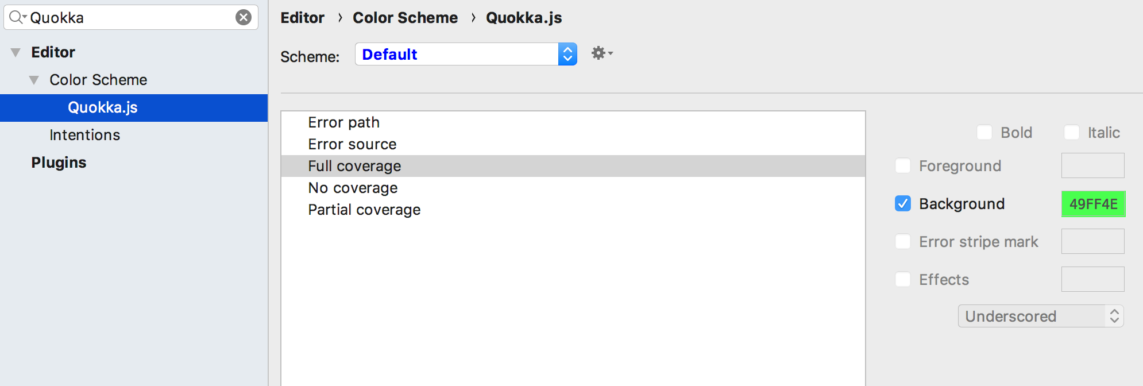
Task: Clear the Quokka search query
Action: 243,17
